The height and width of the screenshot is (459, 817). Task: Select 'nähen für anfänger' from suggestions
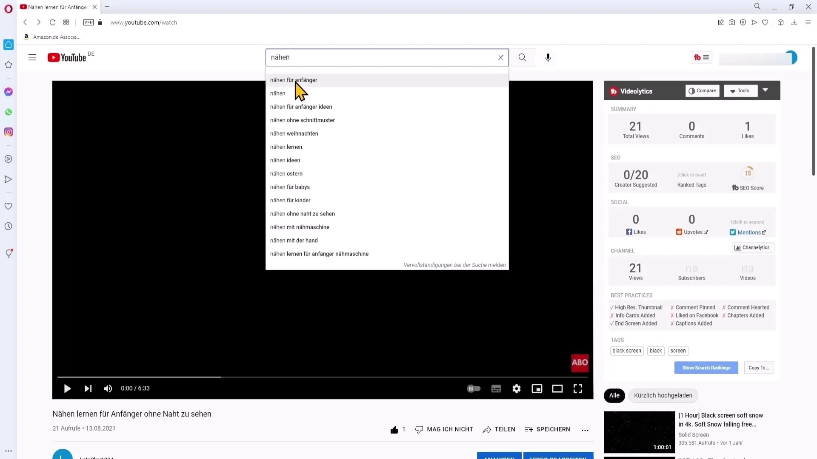294,79
